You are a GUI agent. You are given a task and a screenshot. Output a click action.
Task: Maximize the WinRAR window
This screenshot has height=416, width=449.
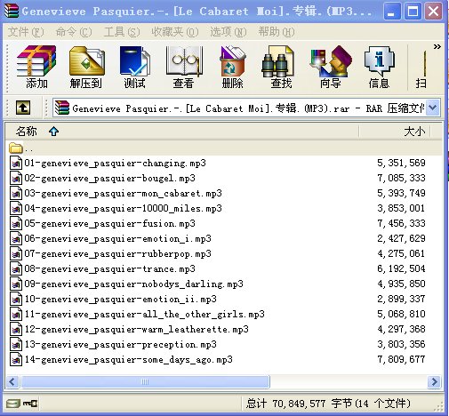pyautogui.click(x=413, y=12)
